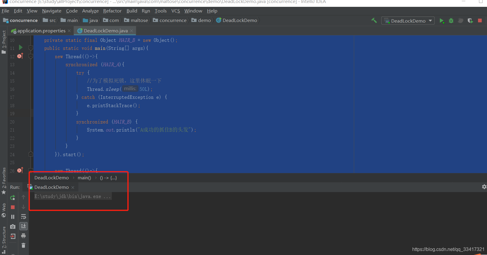Open the Edit menu

pos(18,11)
